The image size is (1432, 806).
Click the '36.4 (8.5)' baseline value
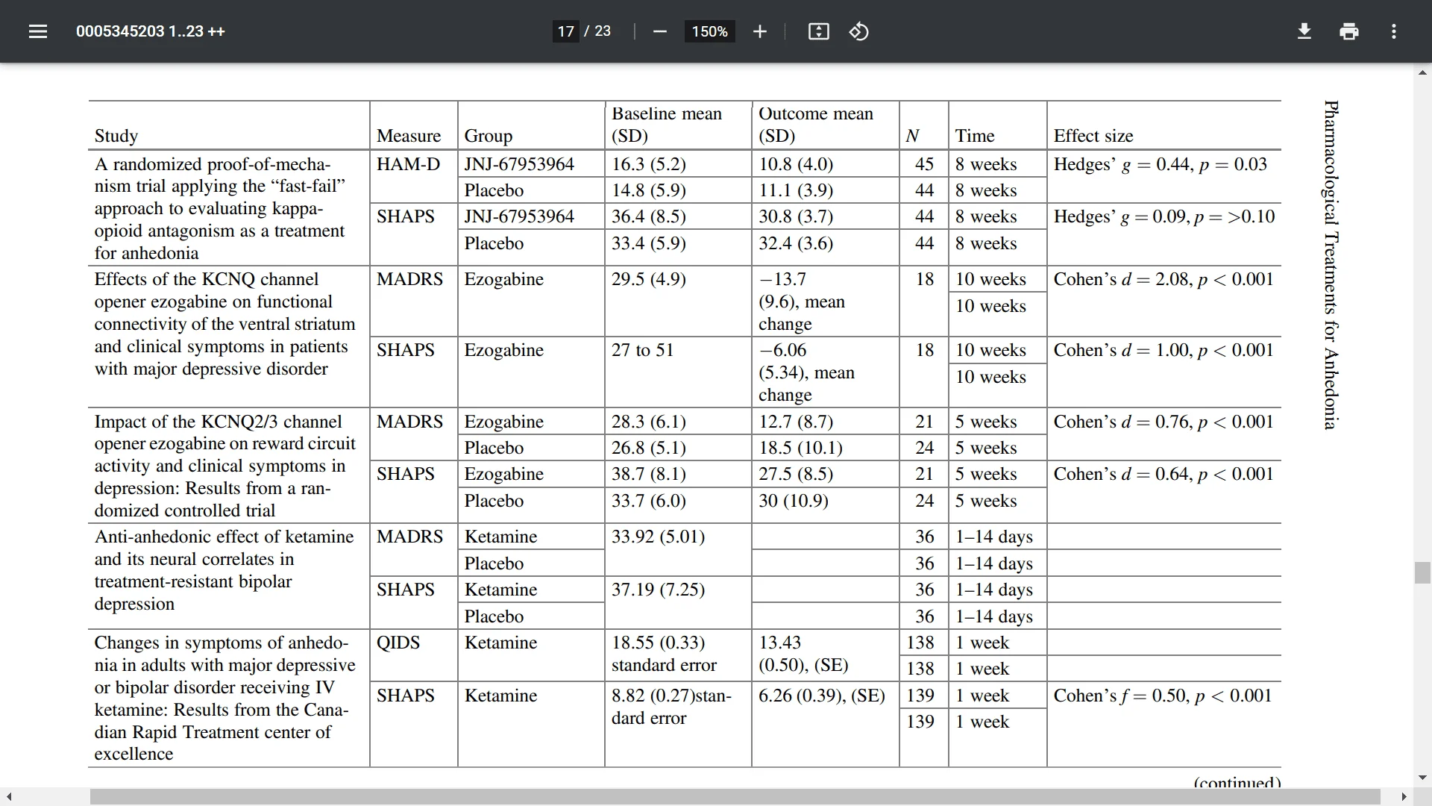coord(649,216)
